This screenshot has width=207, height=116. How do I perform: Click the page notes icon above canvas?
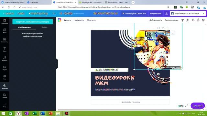(x=159, y=28)
